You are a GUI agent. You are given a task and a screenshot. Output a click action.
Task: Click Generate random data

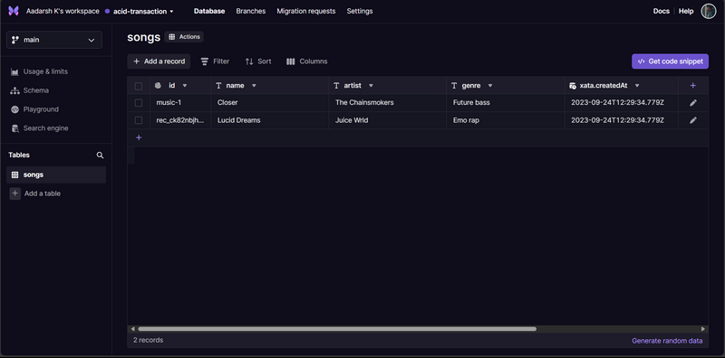(x=667, y=341)
